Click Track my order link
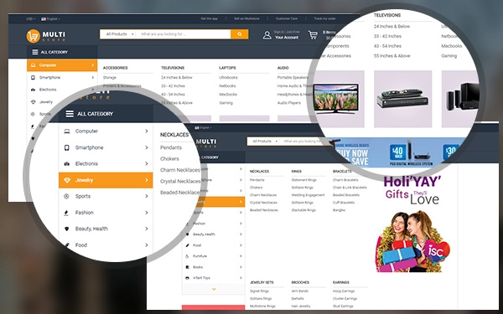The image size is (503, 314). (x=324, y=18)
